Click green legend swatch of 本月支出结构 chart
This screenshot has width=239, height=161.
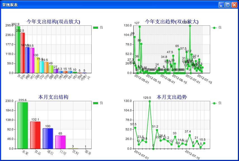(x=96, y=103)
